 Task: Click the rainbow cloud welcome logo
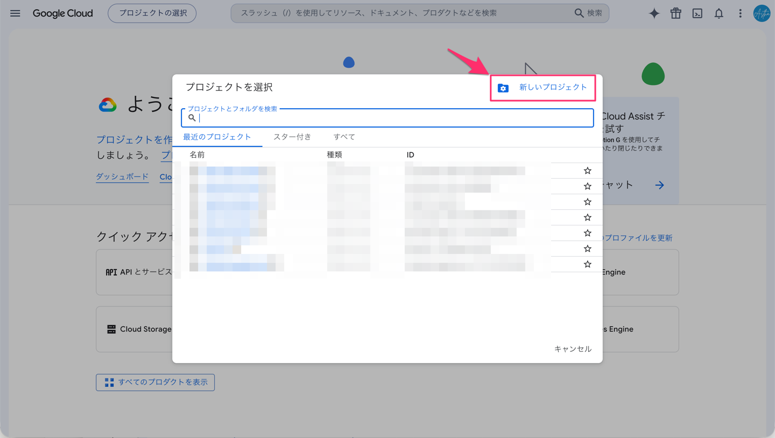[x=108, y=105]
